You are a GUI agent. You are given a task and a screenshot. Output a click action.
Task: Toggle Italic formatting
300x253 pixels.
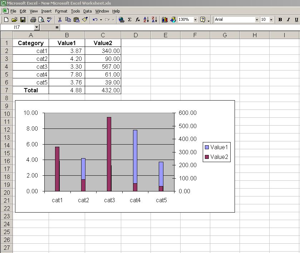(x=288, y=20)
